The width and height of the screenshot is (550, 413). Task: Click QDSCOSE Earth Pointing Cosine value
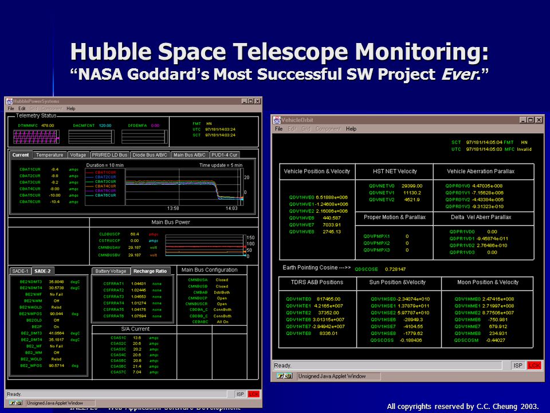point(395,269)
